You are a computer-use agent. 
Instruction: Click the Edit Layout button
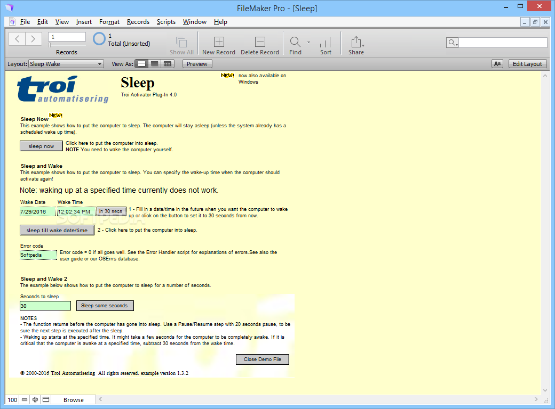click(x=527, y=64)
